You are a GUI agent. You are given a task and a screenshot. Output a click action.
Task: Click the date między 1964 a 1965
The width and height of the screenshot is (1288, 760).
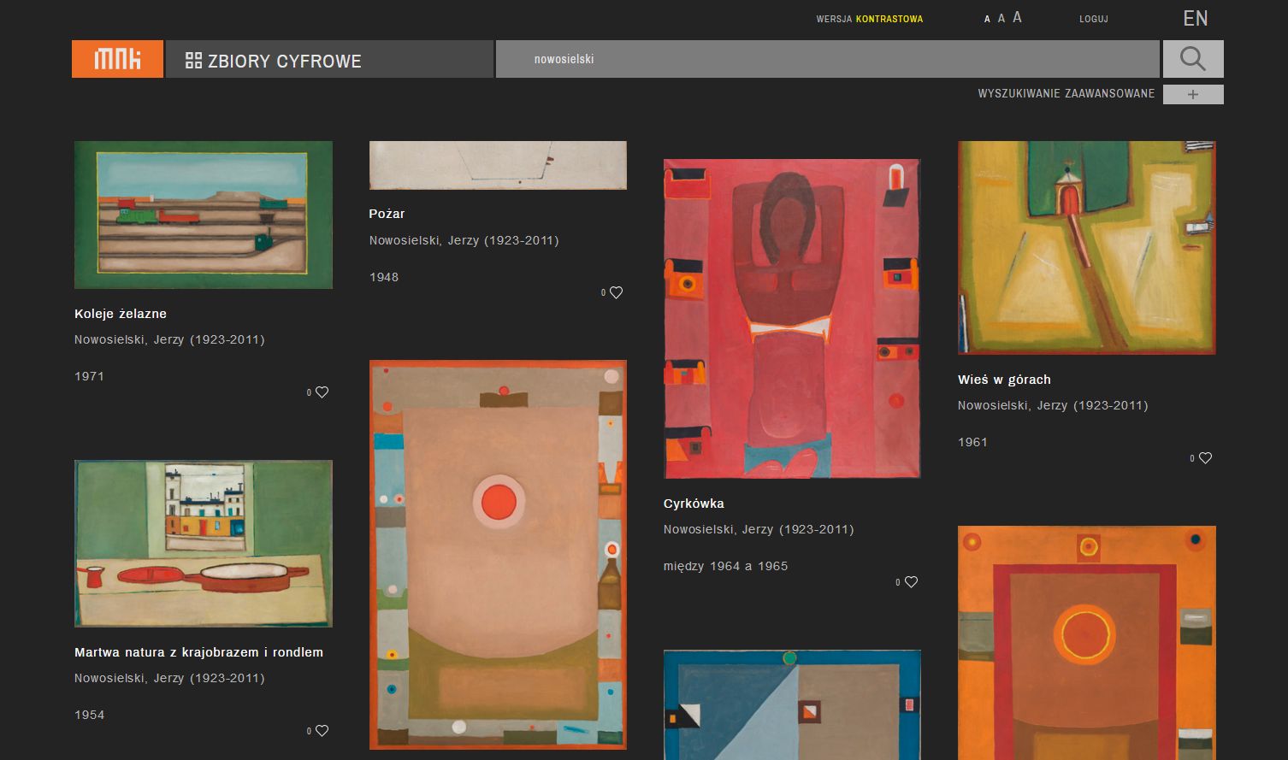(726, 566)
